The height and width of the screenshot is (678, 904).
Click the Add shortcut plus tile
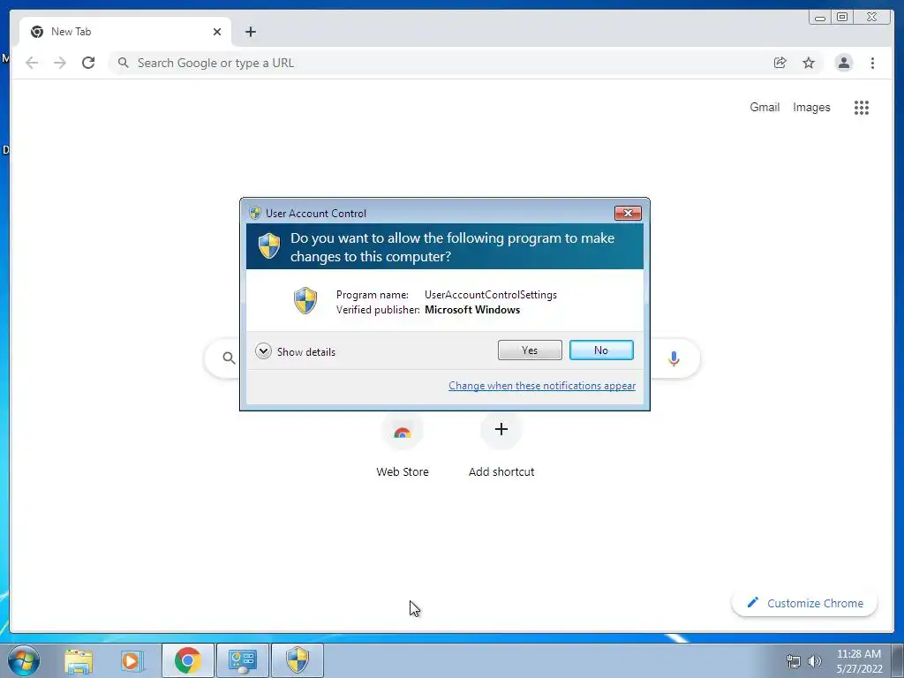(501, 430)
